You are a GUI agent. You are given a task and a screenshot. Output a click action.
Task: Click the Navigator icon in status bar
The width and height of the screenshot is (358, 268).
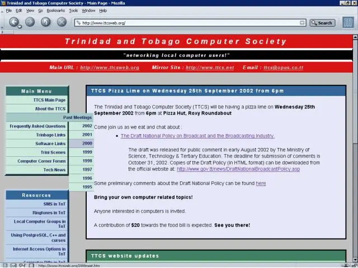pos(5,266)
